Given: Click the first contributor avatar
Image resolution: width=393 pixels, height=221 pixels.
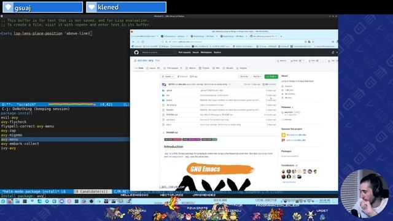Looking at the screenshot, I should point(284,171).
